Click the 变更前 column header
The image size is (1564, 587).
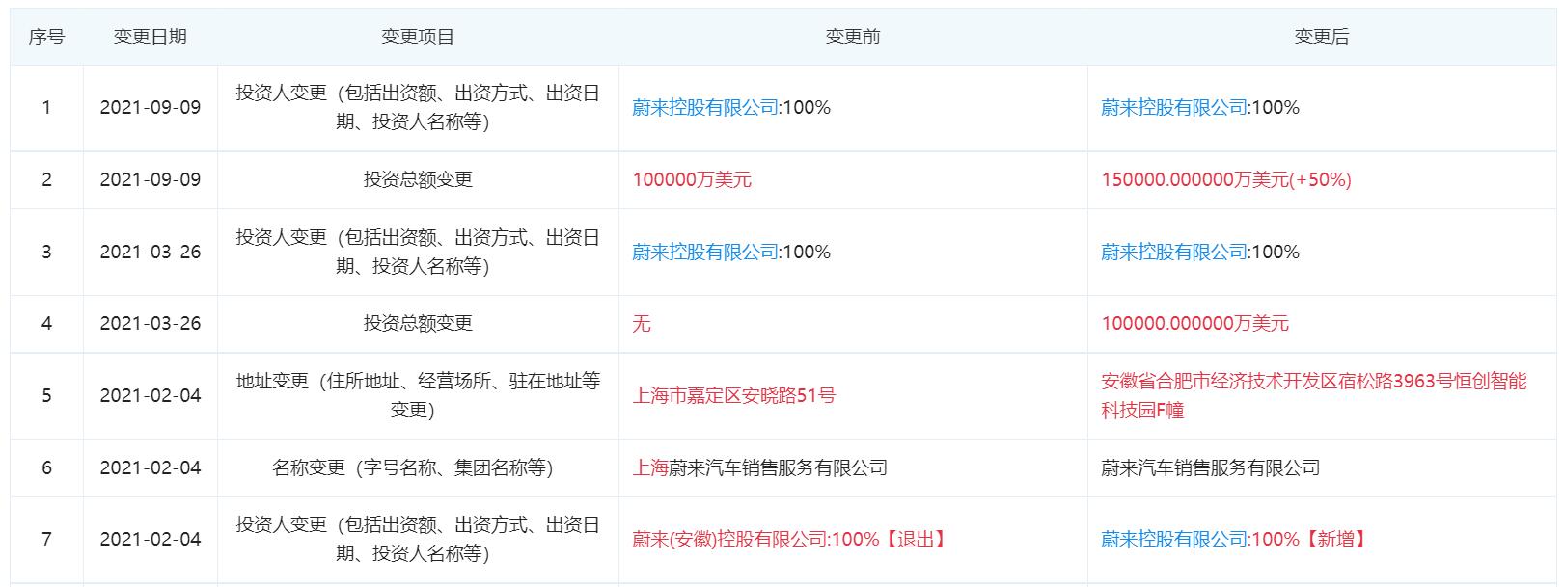[853, 38]
